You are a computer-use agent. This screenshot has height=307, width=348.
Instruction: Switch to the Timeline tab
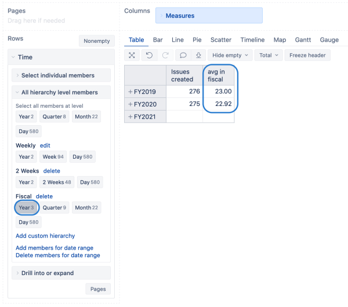(252, 40)
